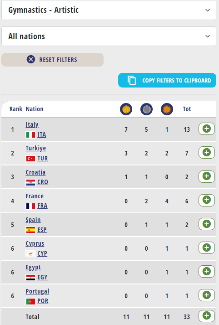This screenshot has height=325, width=219.
Task: Click the bronze medal column icon
Action: 167,109
